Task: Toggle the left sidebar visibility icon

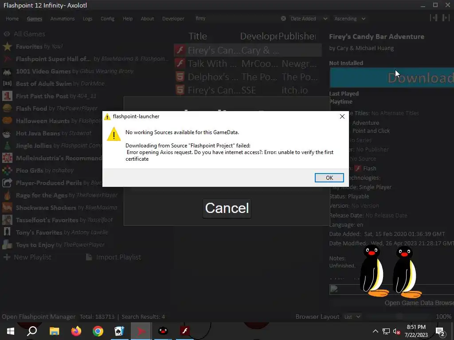Action: [434, 18]
